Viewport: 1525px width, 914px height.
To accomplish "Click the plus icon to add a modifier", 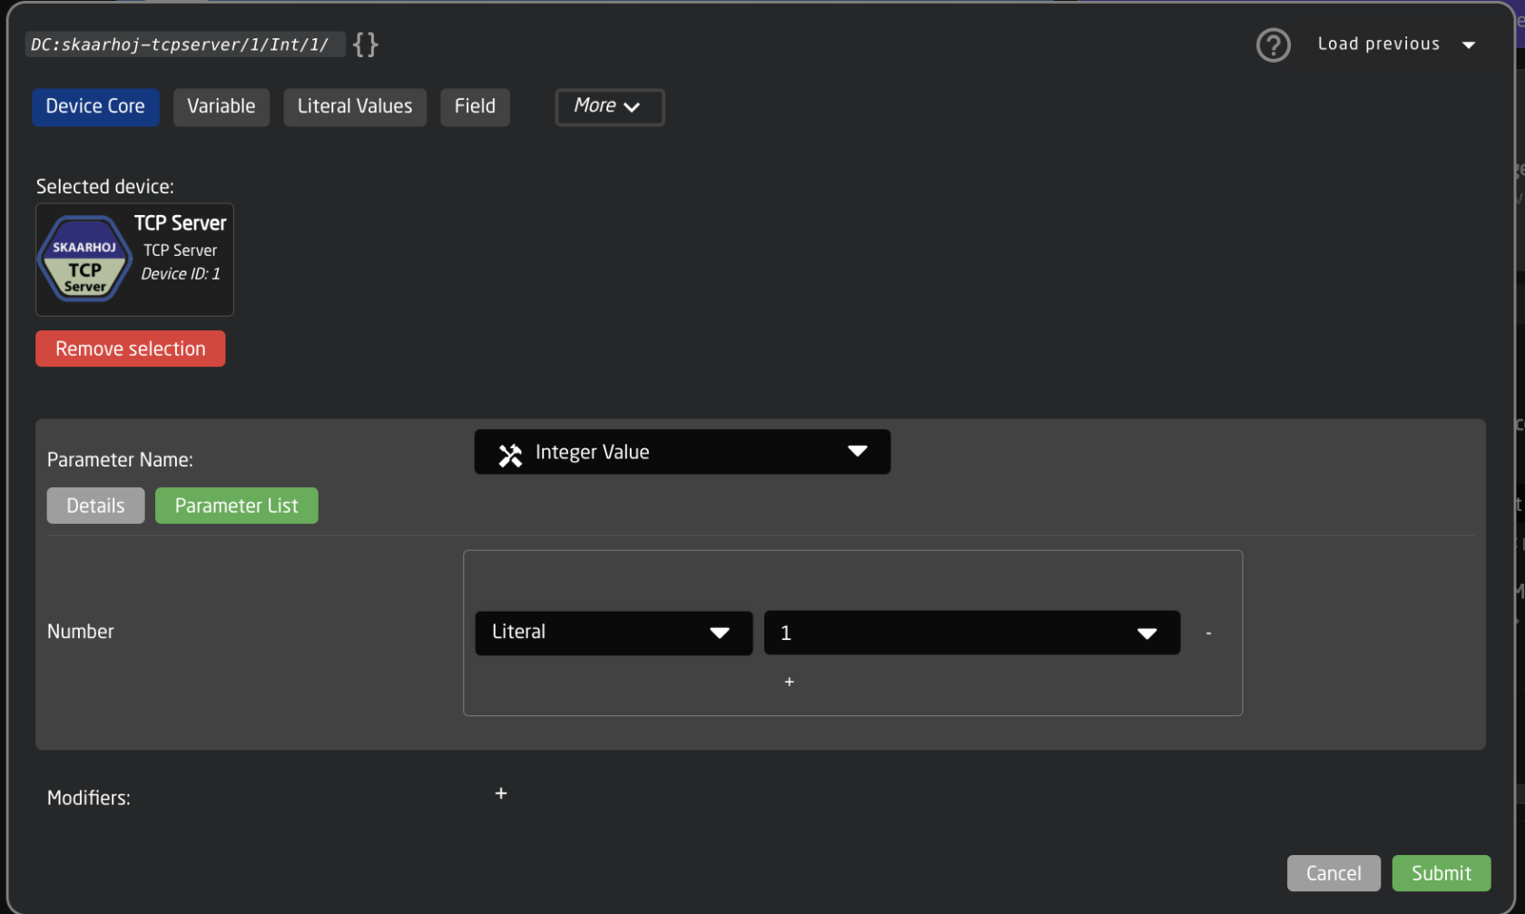I will [500, 794].
